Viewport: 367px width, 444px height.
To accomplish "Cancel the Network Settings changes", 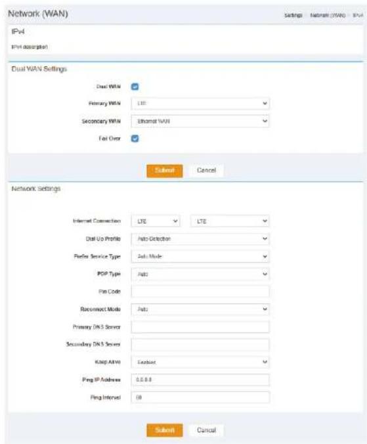I will [x=206, y=430].
